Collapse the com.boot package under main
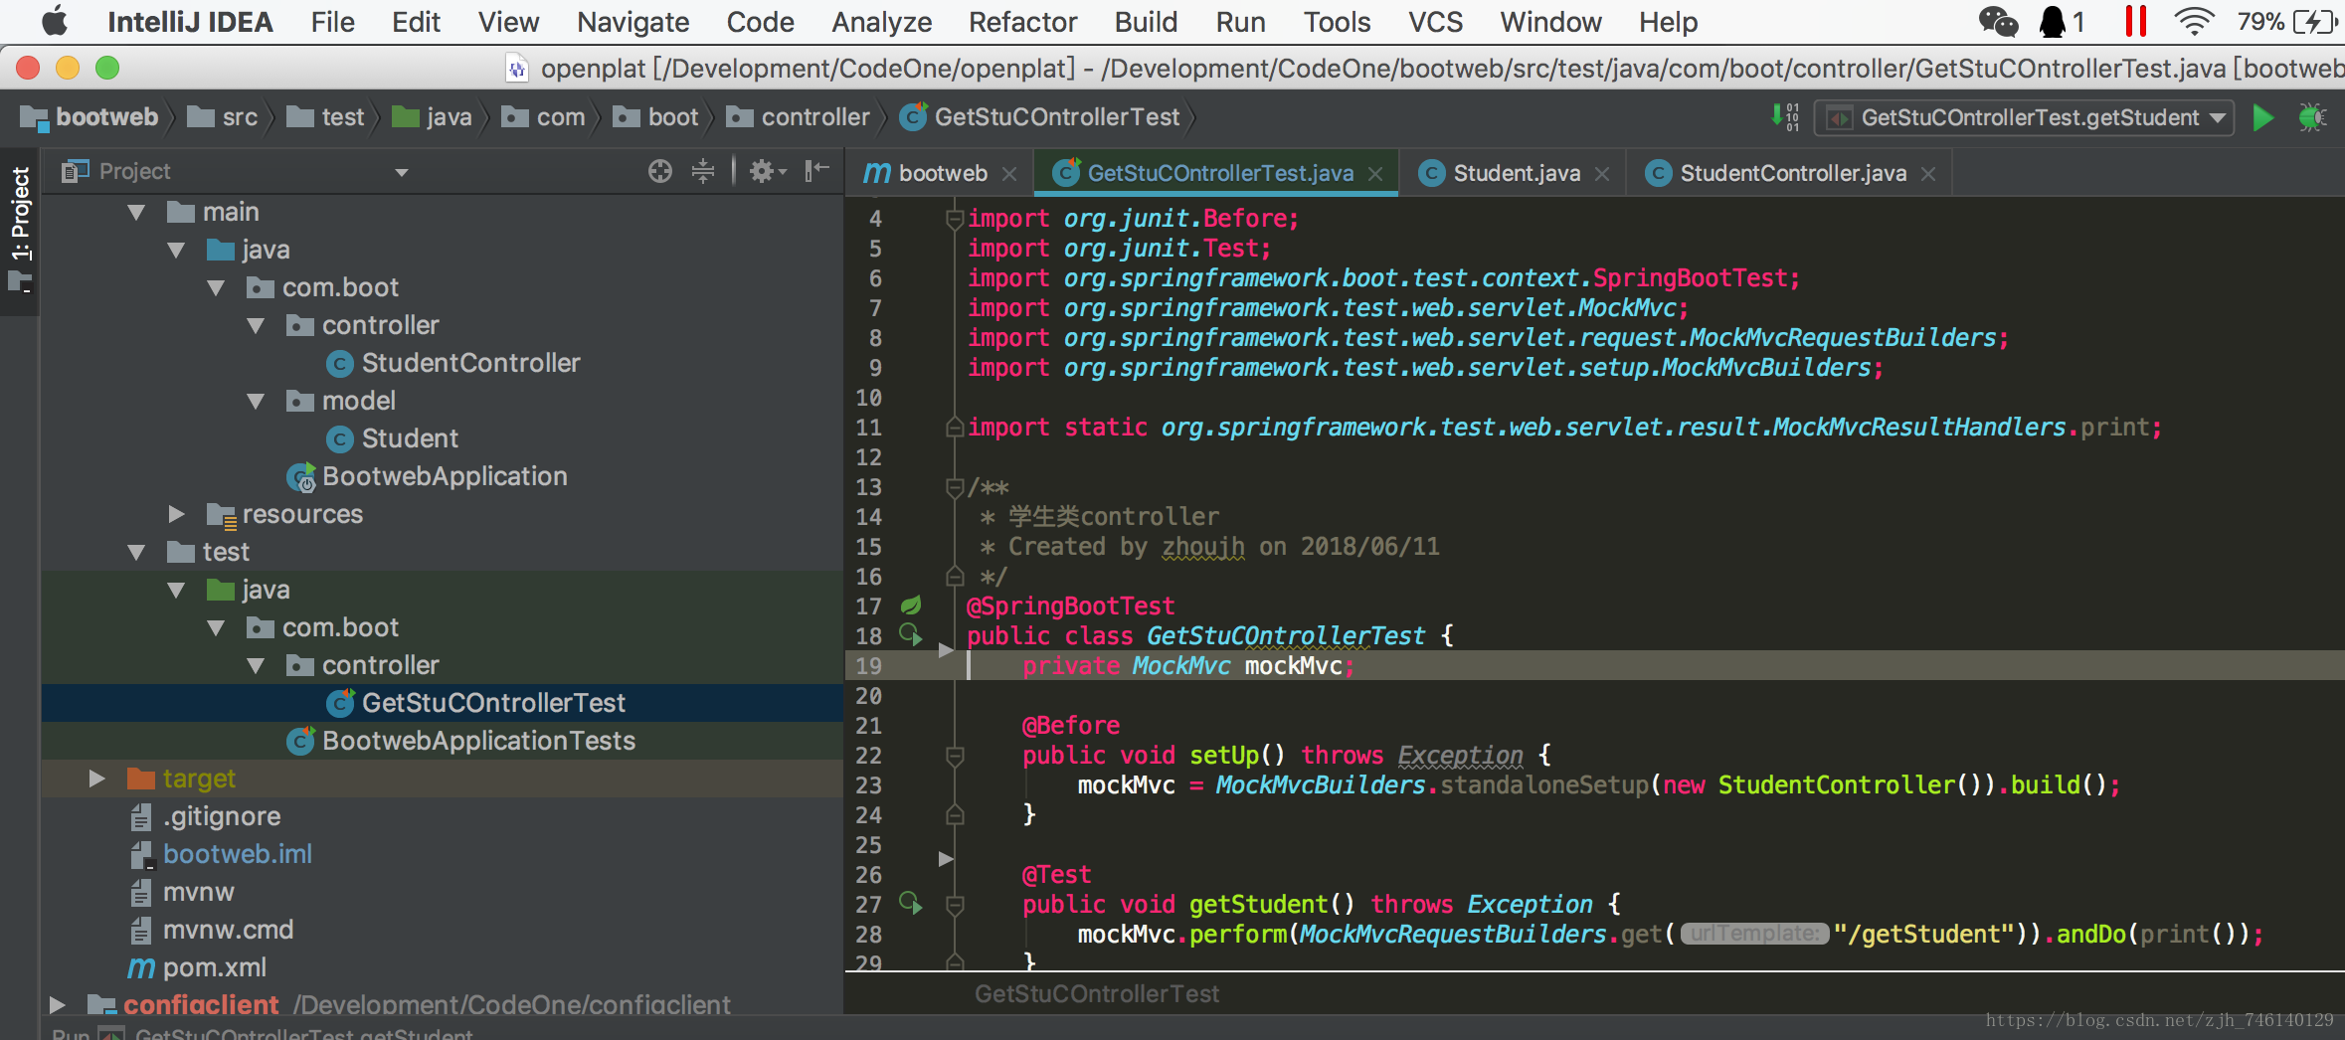Image resolution: width=2345 pixels, height=1040 pixels. tap(216, 287)
